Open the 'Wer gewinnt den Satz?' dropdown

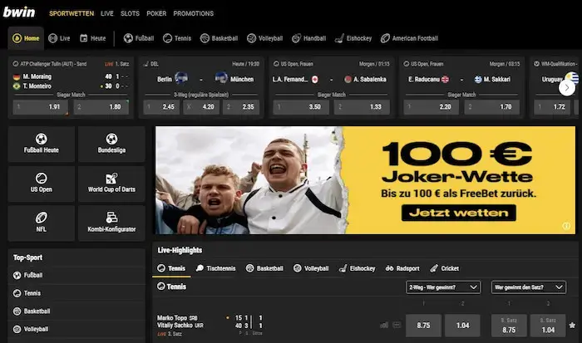529,287
